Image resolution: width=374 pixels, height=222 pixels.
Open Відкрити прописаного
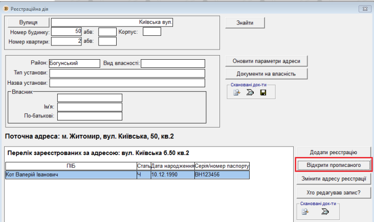point(333,165)
